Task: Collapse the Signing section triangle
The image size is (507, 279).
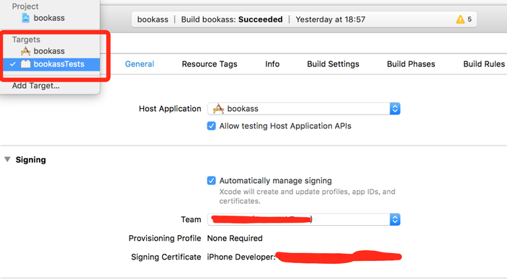Action: 7,159
